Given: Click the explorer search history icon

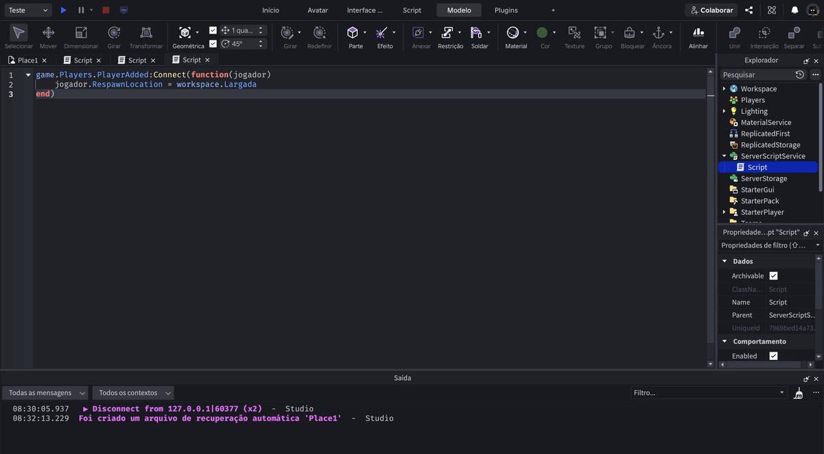Looking at the screenshot, I should pos(800,74).
